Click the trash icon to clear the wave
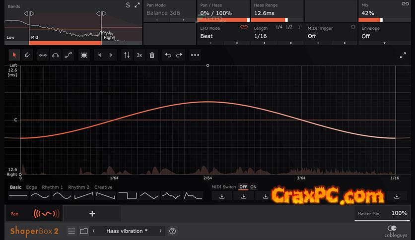The width and height of the screenshot is (415, 240). (x=152, y=55)
